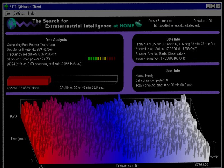
Task: Click the Earth globe logo icon
Action: pyautogui.click(x=11, y=24)
